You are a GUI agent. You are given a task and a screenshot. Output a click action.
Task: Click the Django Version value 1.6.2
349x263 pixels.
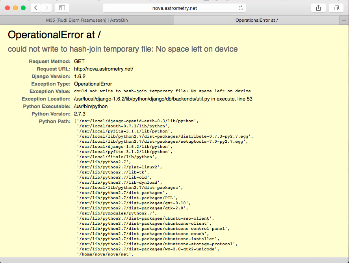[80, 76]
